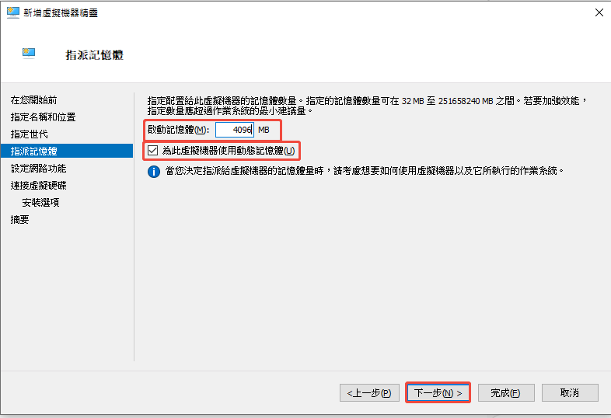Image resolution: width=611 pixels, height=418 pixels.
Task: Click the MB unit label
Action: [x=264, y=130]
